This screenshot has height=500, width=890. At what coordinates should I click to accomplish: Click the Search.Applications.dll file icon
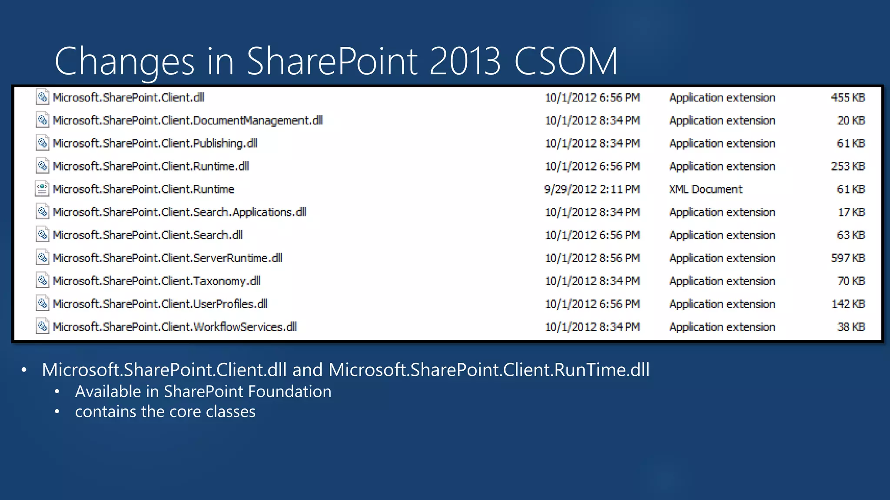click(42, 212)
